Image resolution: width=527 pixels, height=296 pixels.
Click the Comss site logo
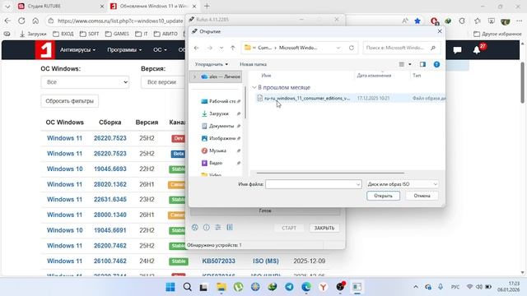click(x=45, y=50)
